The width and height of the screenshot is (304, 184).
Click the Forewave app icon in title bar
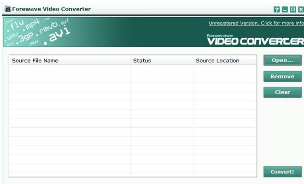[8, 9]
